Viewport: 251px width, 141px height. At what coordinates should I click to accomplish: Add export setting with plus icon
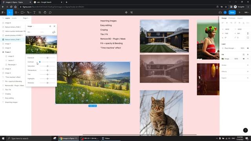[247, 78]
